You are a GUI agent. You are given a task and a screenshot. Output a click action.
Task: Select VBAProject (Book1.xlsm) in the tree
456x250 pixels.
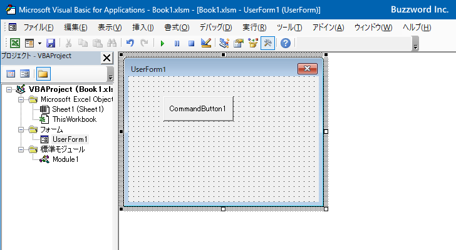(x=71, y=89)
